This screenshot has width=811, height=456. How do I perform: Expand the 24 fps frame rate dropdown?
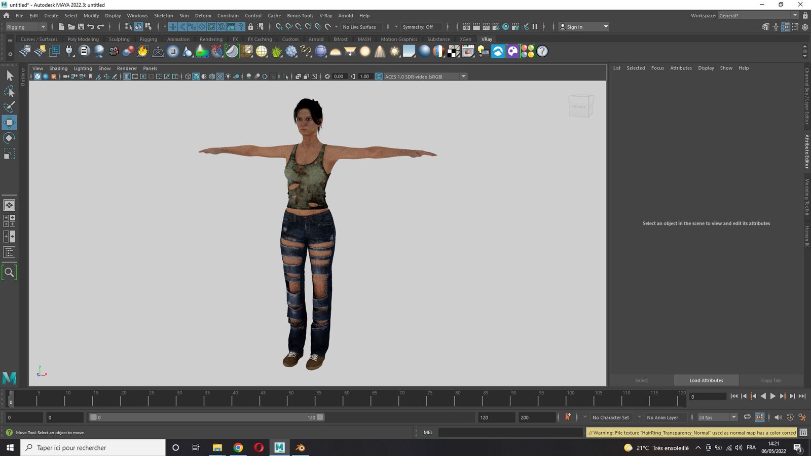click(717, 417)
